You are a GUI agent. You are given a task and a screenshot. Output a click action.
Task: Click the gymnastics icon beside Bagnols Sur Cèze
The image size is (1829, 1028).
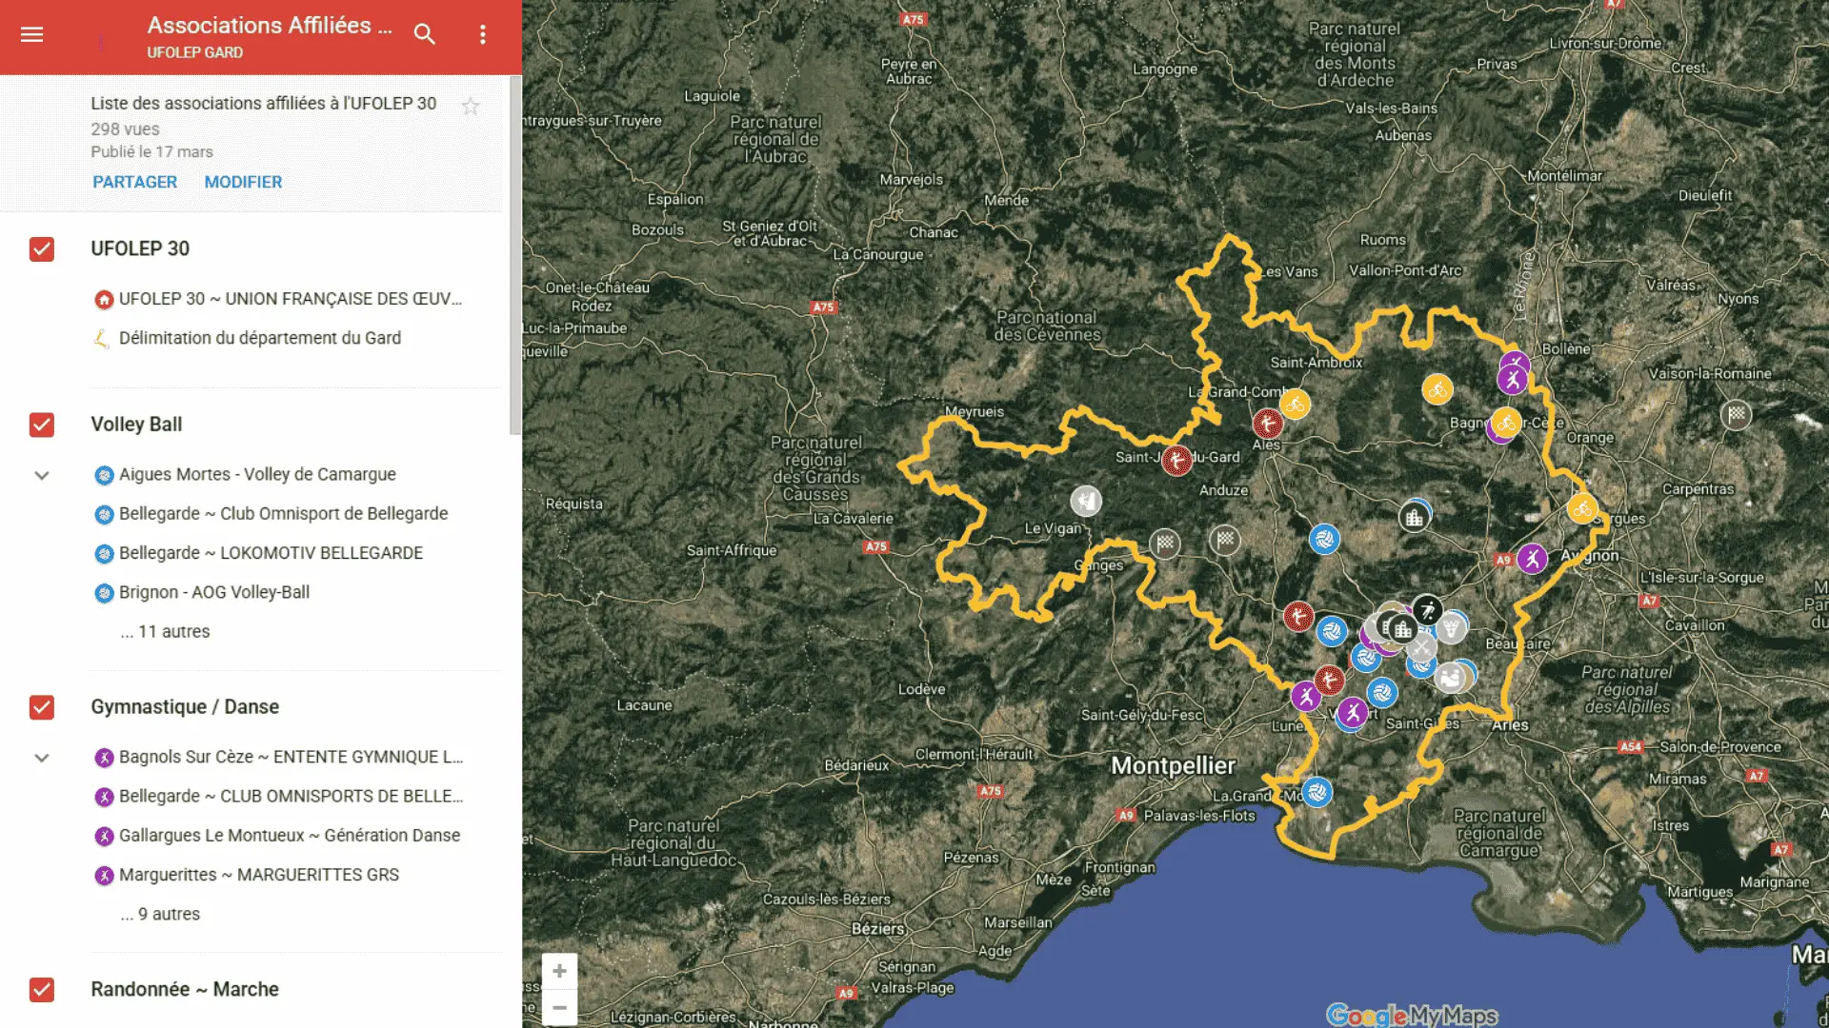(104, 758)
